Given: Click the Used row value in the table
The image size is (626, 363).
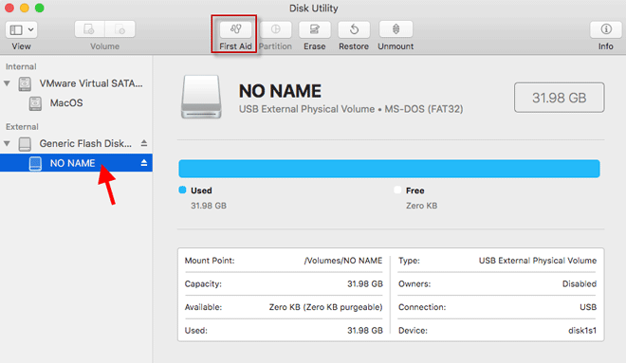Looking at the screenshot, I should pyautogui.click(x=365, y=330).
